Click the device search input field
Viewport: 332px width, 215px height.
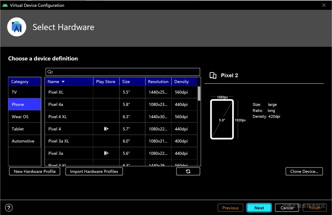123,72
